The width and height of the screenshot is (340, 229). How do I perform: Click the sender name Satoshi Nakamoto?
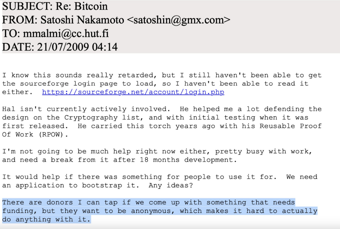click(x=82, y=20)
